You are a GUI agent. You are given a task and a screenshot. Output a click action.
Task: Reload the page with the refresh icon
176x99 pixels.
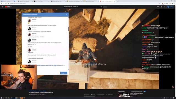tap(6, 4)
